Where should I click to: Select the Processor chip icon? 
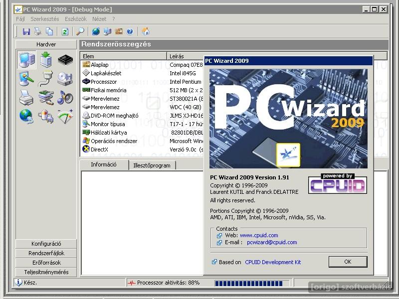pyautogui.click(x=65, y=60)
